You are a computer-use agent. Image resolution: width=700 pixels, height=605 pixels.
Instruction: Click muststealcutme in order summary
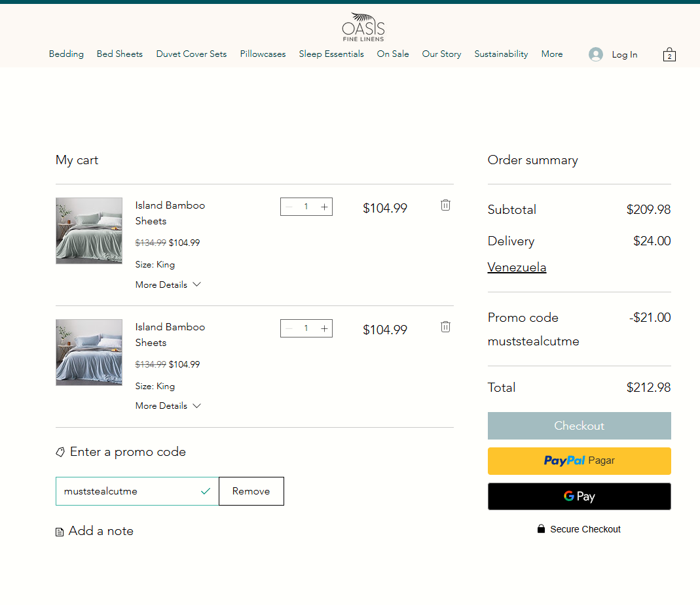click(x=534, y=341)
